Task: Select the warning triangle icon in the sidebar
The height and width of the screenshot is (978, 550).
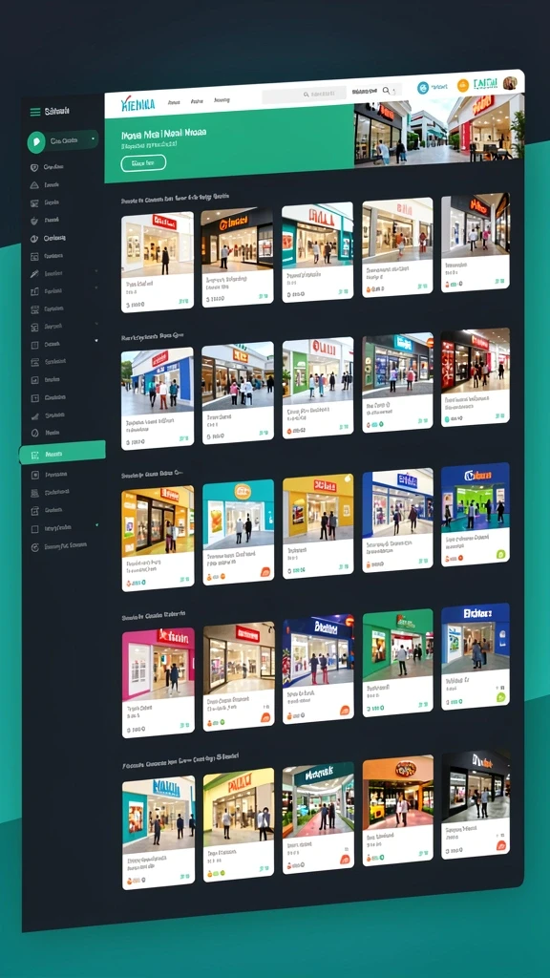Action: click(34, 185)
